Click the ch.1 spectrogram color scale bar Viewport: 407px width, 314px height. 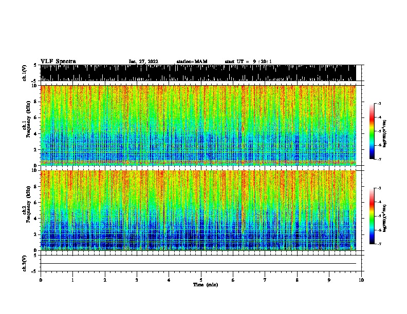tap(372, 131)
